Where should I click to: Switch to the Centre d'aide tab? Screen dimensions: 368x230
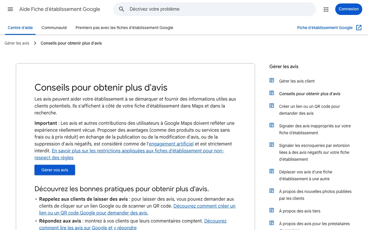click(x=20, y=28)
